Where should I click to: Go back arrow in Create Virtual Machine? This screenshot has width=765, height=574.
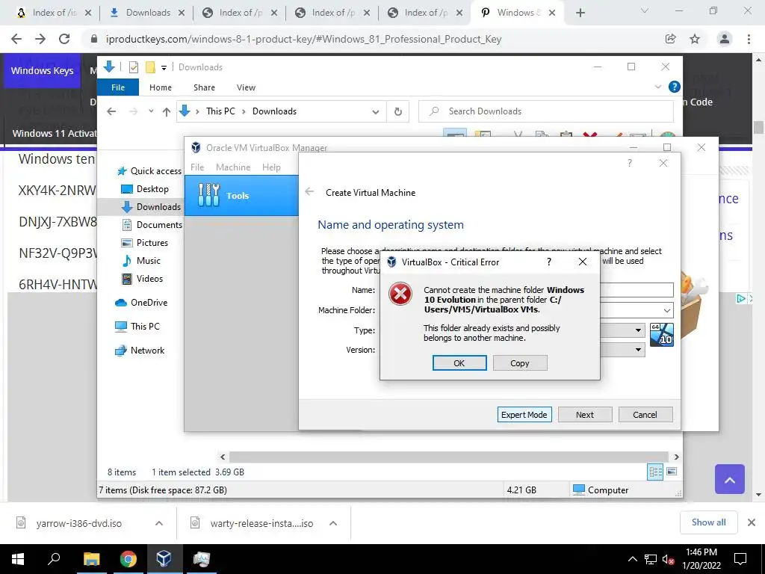[x=309, y=192]
